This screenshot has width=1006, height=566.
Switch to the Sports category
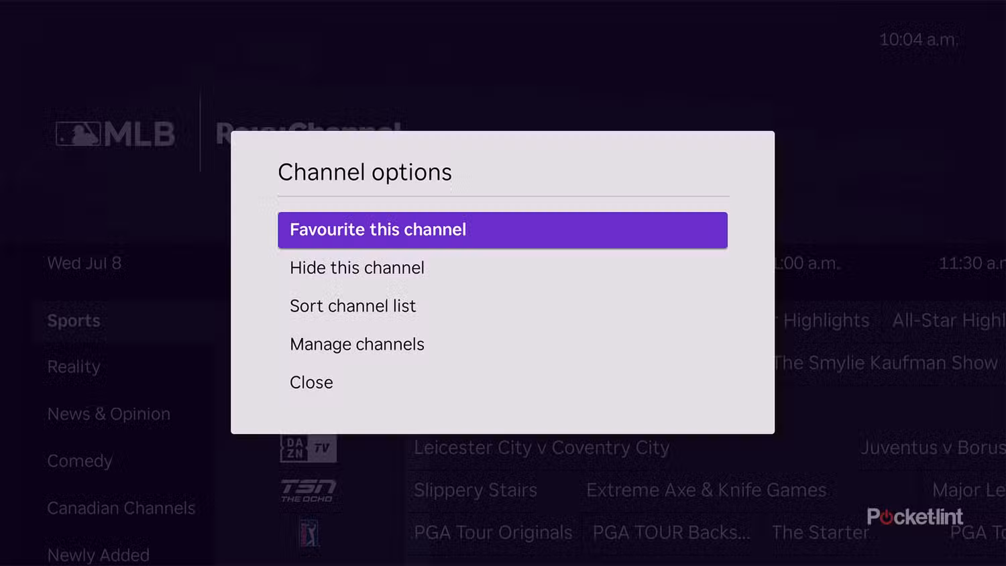tap(74, 321)
